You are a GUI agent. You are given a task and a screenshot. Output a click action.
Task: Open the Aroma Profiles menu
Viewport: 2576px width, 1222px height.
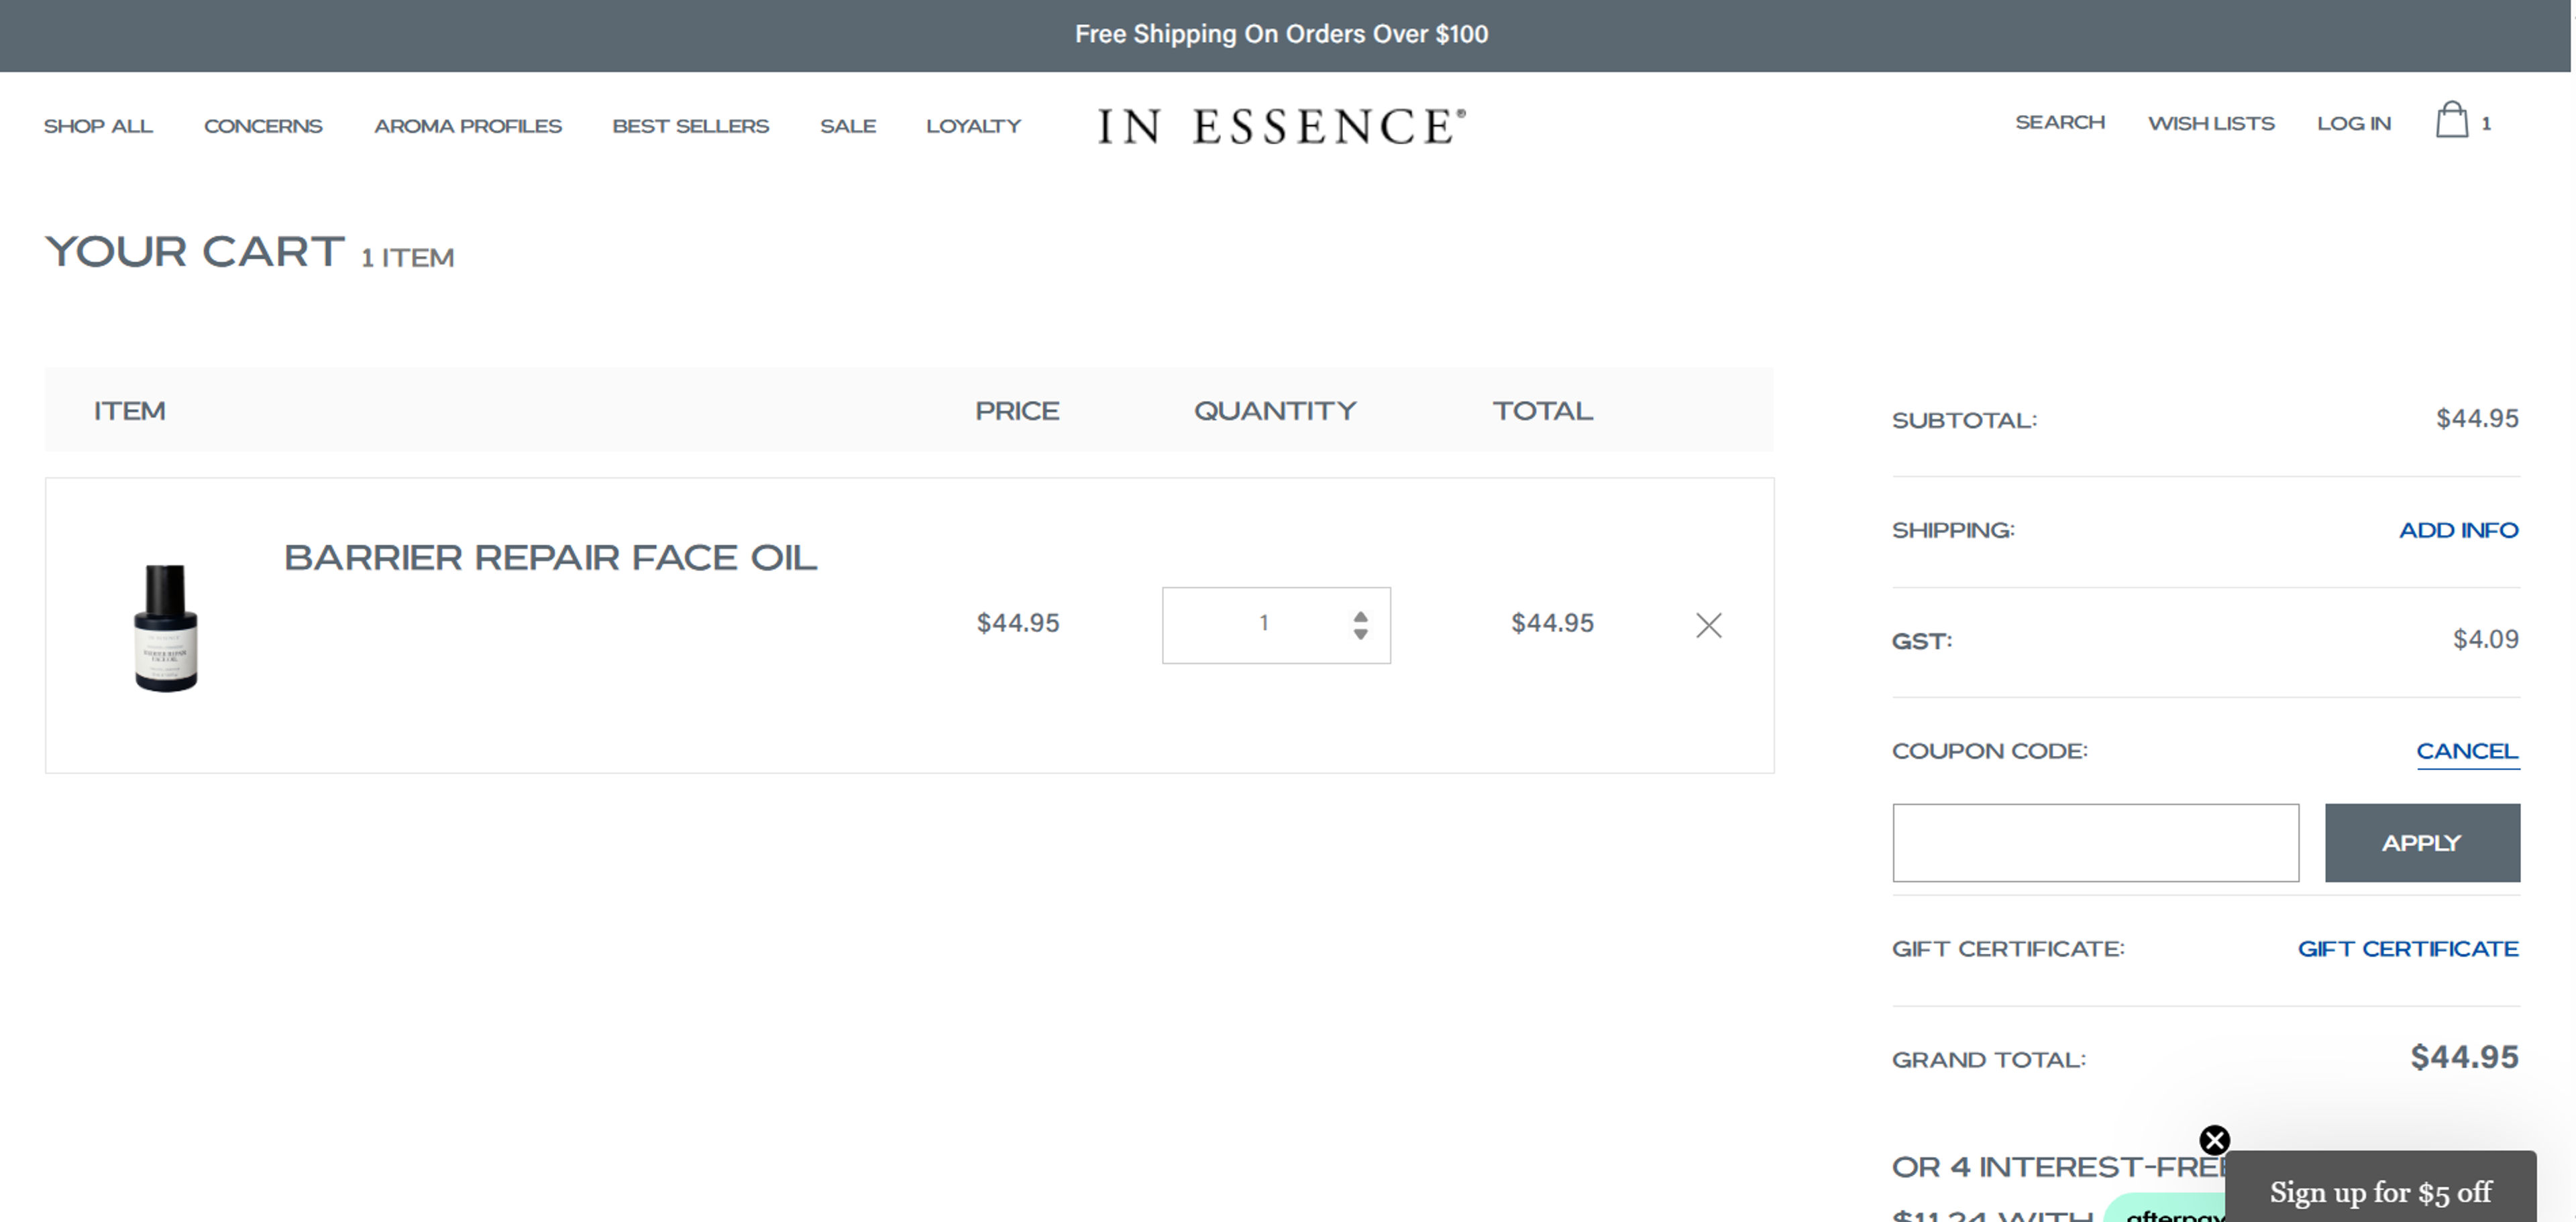pos(468,127)
